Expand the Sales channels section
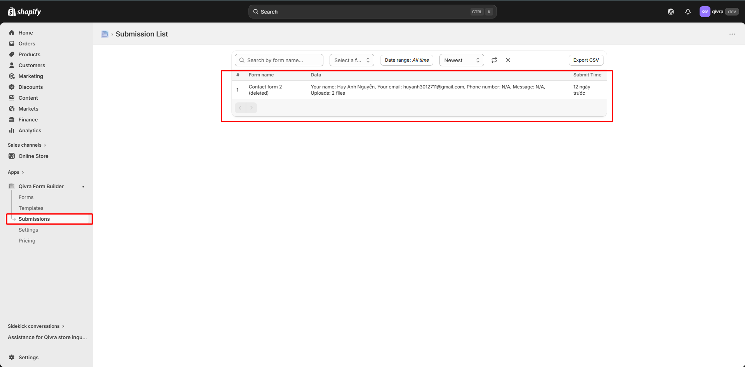The image size is (745, 367). [x=27, y=145]
